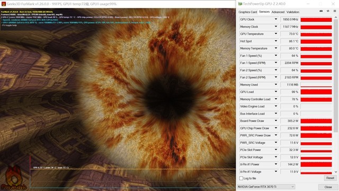Expand the Fan 2 Speed (RPM) dropdown
Viewport: 339px width, 191px height.
276,77
